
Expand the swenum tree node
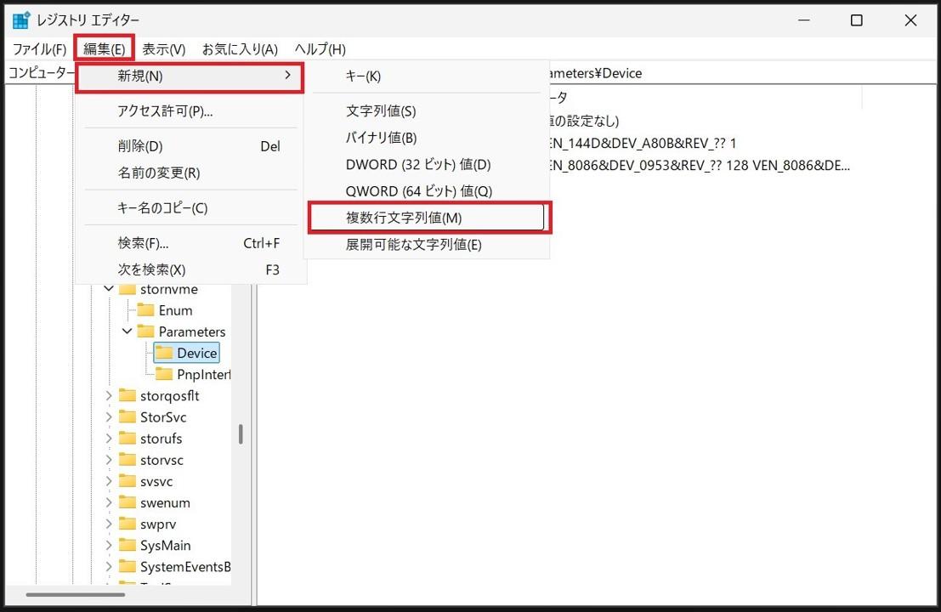109,503
